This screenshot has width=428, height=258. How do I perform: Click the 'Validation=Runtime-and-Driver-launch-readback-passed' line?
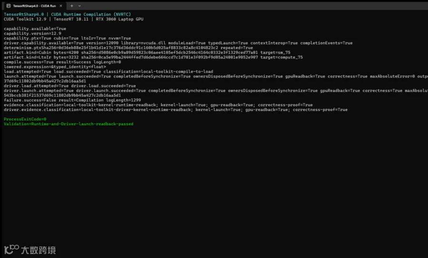click(68, 124)
